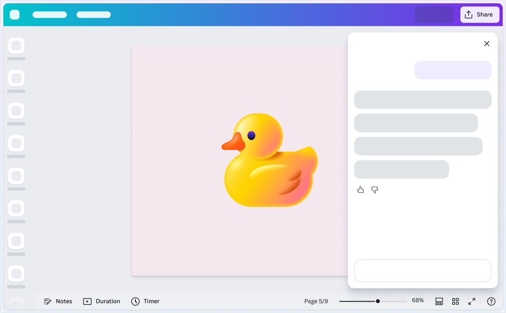Open the second top bar menu item
The image size is (506, 313).
[94, 14]
